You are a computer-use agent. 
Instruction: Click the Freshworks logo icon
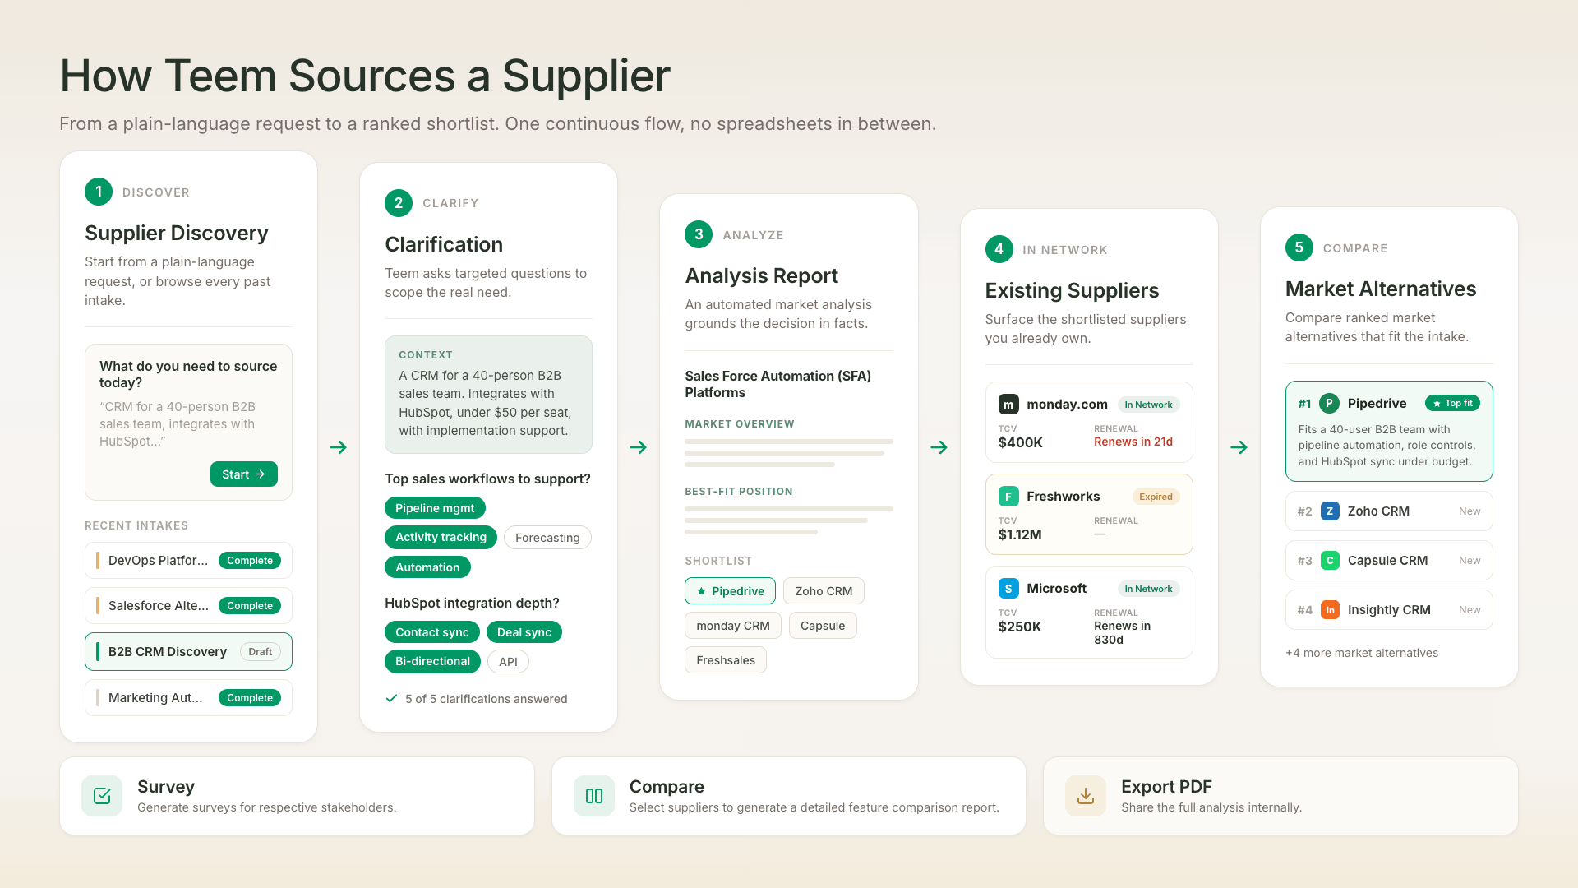[1008, 497]
